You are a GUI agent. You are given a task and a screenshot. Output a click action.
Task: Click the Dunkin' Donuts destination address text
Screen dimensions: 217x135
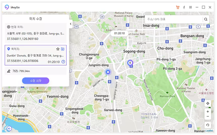35,56
